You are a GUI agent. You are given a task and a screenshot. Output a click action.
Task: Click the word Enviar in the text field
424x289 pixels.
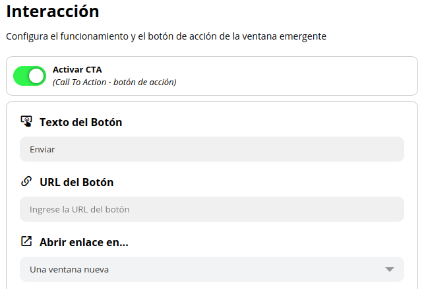tap(42, 149)
